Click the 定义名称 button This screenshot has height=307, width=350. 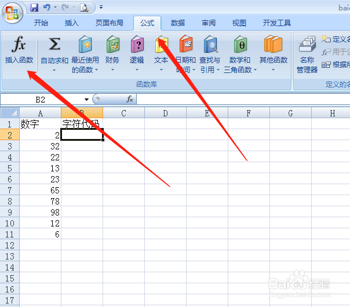tap(336, 39)
